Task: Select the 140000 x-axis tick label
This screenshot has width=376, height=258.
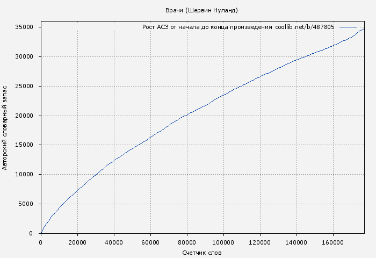Action: 297,242
